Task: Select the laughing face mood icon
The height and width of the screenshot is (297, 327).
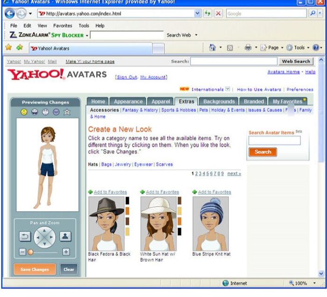Action: [35, 112]
